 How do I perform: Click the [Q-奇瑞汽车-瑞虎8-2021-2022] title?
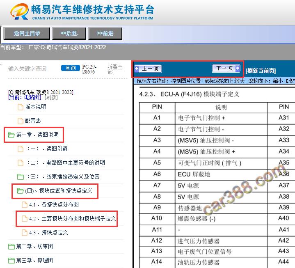pos(41,92)
